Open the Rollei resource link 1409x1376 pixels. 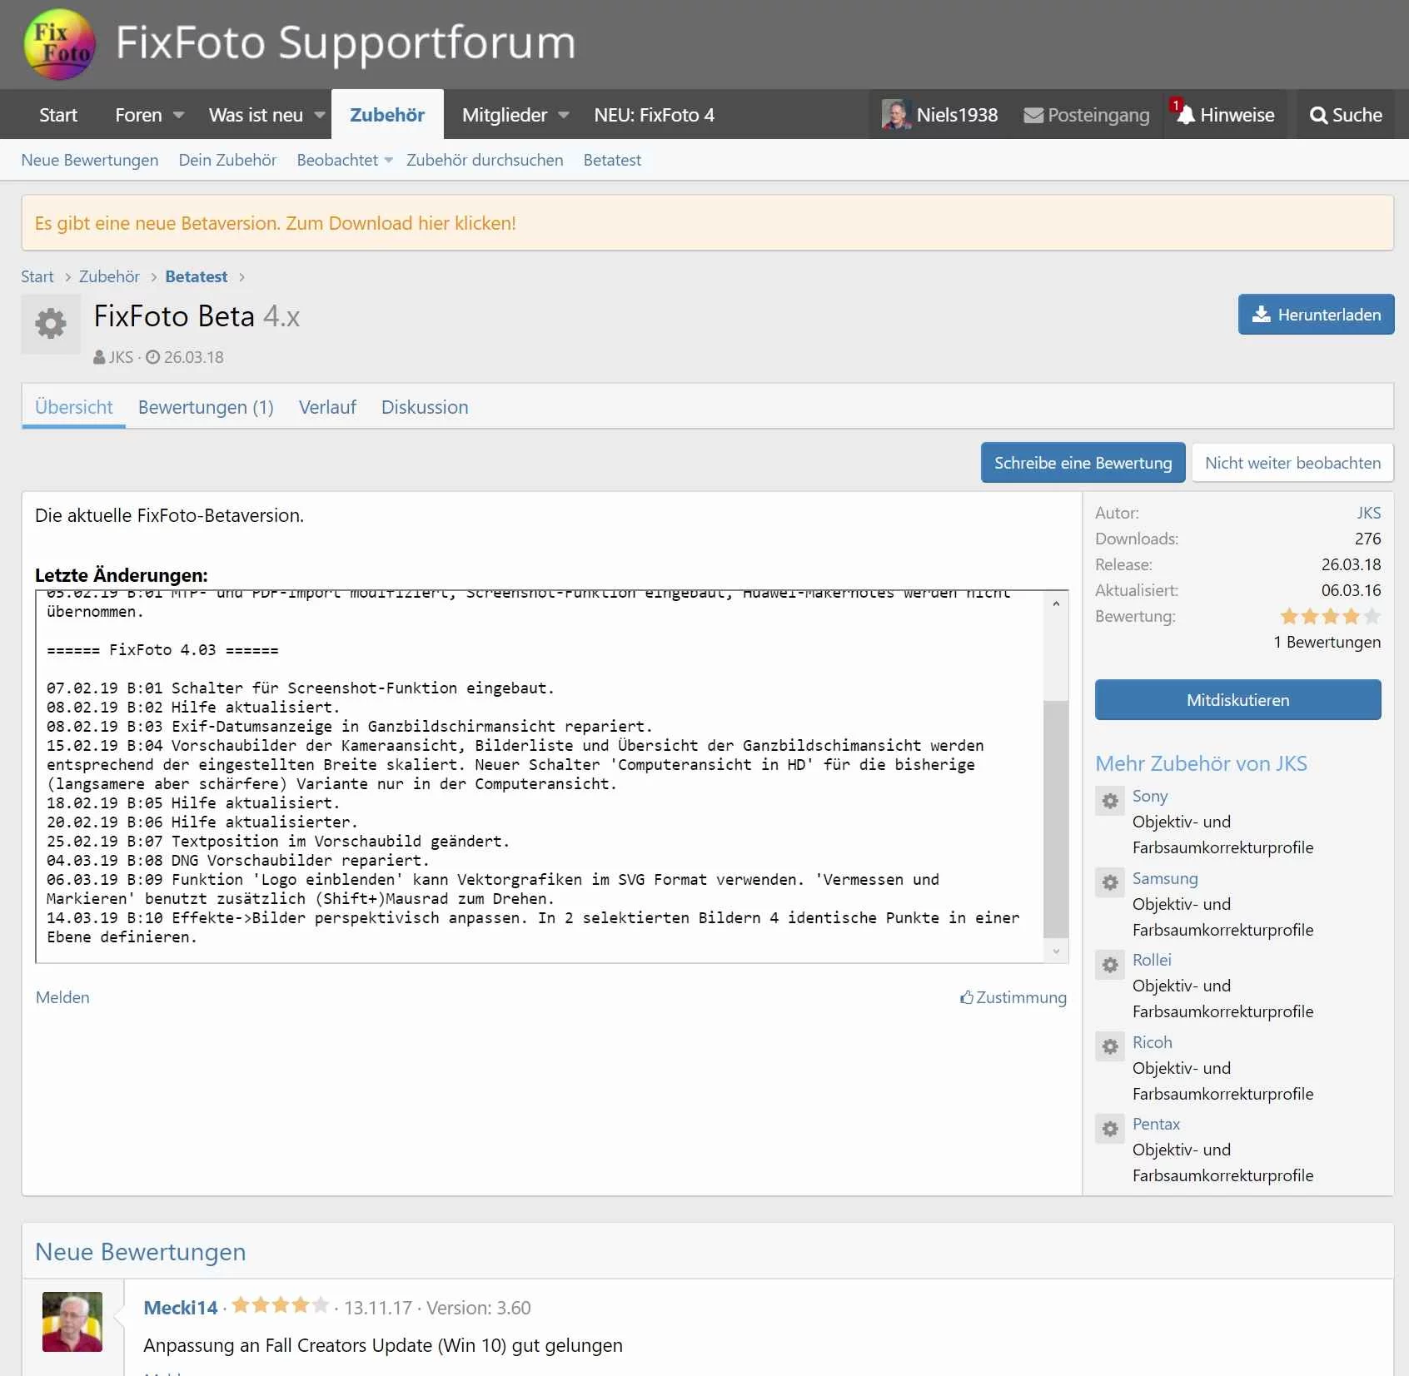click(x=1152, y=960)
